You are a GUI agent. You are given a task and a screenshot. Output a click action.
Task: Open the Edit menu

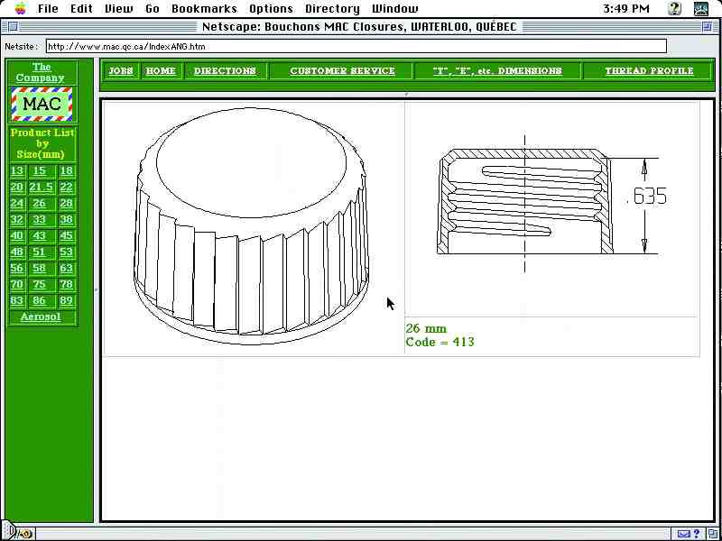[x=81, y=8]
